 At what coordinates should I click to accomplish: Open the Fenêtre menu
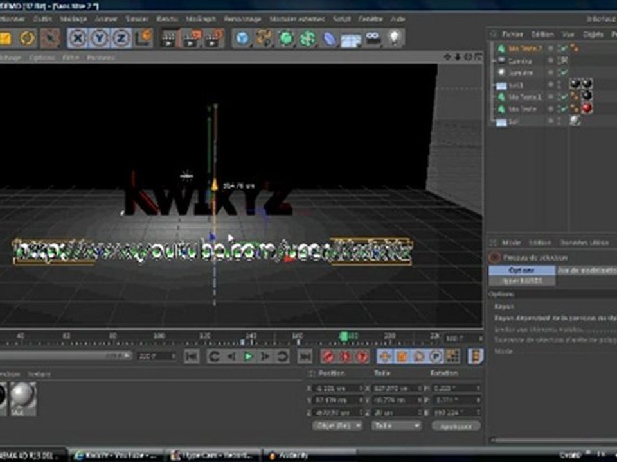tap(370, 19)
